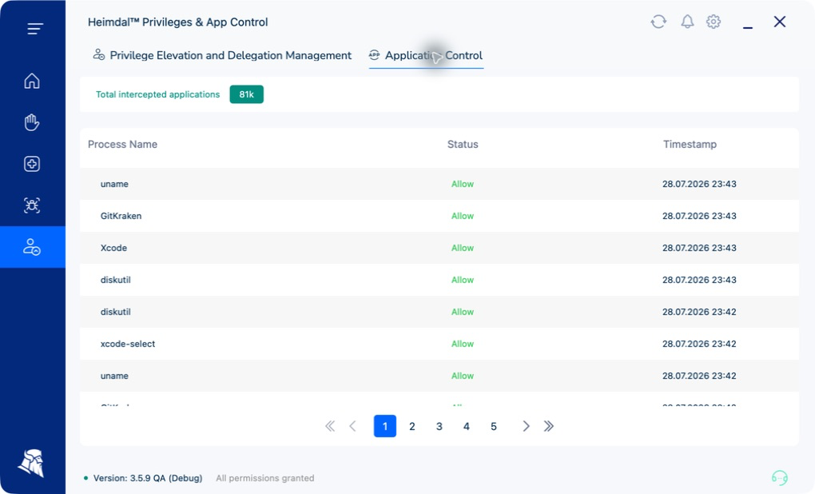This screenshot has width=815, height=494.
Task: Open the bug scan endpoint detection icon
Action: click(32, 205)
